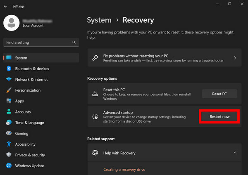Click the Time & language globe icon

tap(9, 123)
